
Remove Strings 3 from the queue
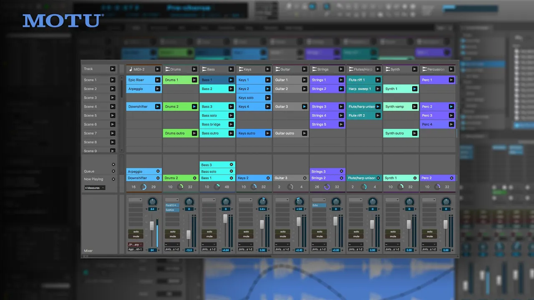(x=342, y=171)
